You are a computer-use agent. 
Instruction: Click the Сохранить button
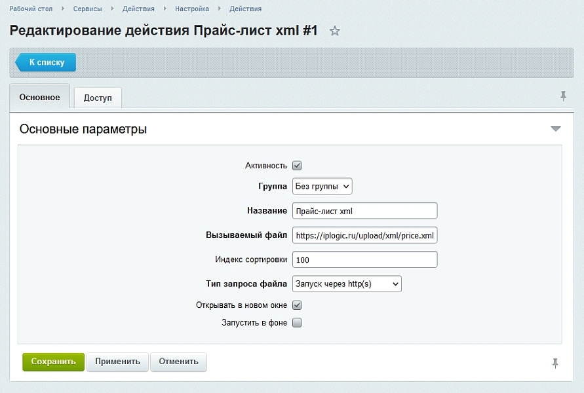[53, 362]
